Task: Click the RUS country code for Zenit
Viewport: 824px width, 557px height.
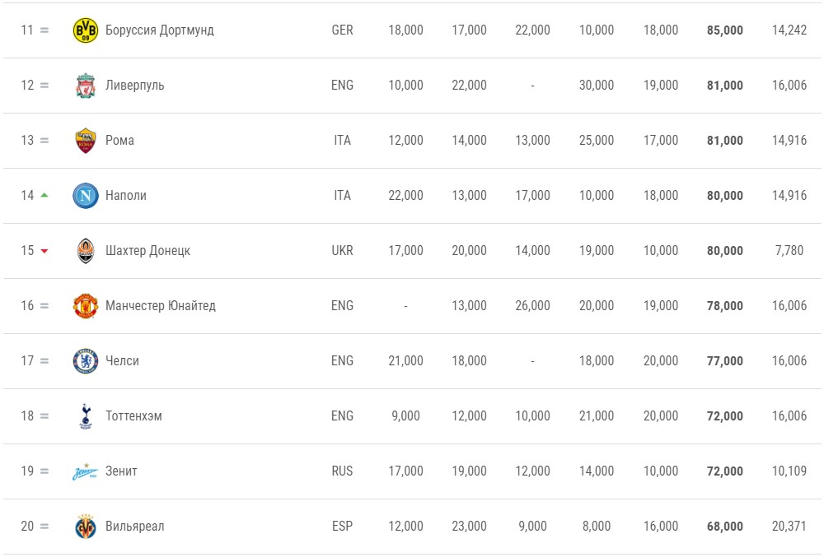Action: tap(342, 471)
